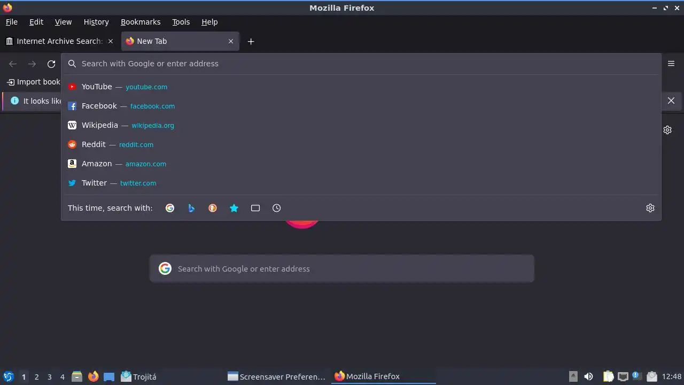The width and height of the screenshot is (684, 385).
Task: Click the back navigation arrow
Action: pos(13,64)
